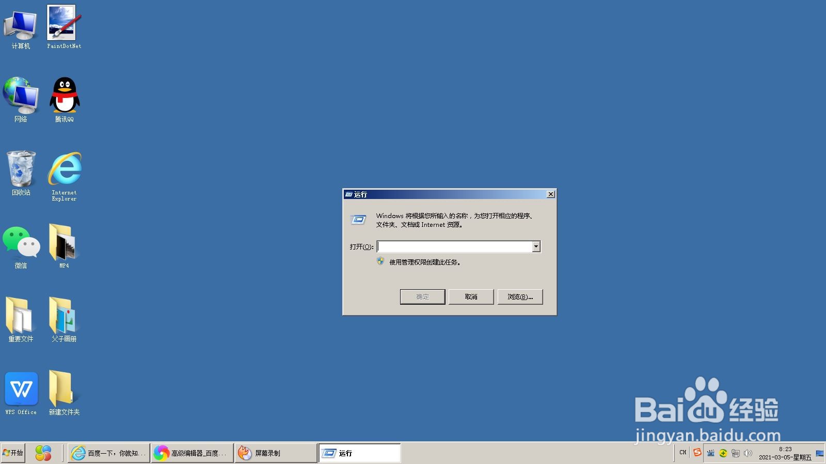This screenshot has height=464, width=826.
Task: Open the 网络 (Network) icon
Action: pyautogui.click(x=21, y=95)
